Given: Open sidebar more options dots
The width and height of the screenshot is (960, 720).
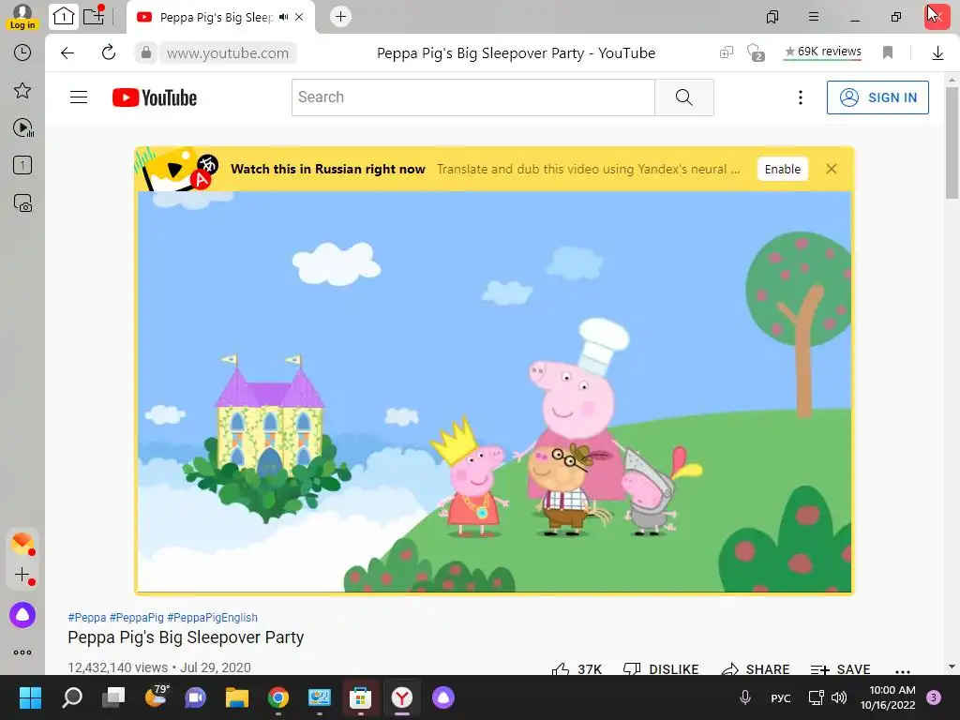Looking at the screenshot, I should click(x=22, y=652).
